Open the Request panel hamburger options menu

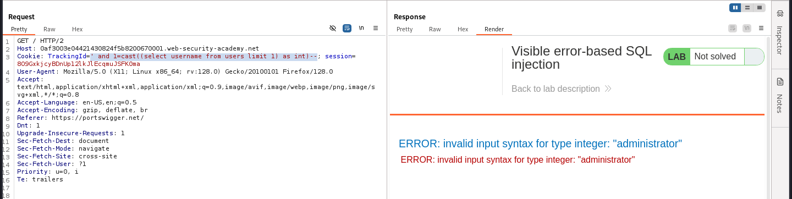[376, 27]
